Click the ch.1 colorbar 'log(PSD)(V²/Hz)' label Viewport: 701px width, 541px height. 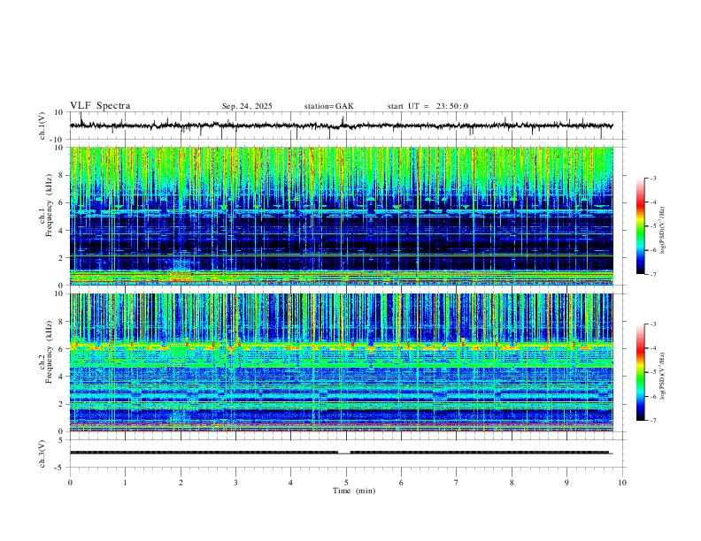pyautogui.click(x=663, y=231)
